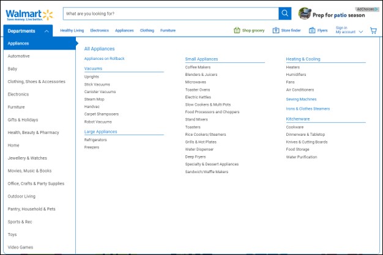Open the Large Appliances heading
383x255 pixels.
coord(100,131)
